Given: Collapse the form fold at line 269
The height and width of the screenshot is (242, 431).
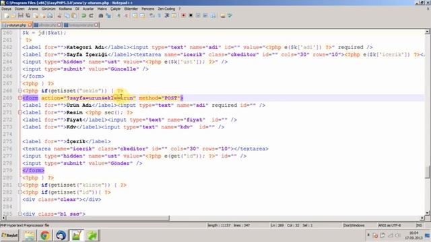Looking at the screenshot, I should (20, 98).
